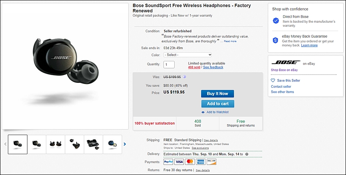Click the Visa card icon

[x=179, y=162]
